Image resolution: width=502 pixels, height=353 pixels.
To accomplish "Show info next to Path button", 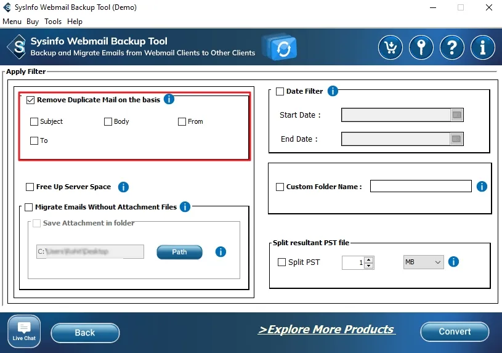I will click(x=221, y=252).
